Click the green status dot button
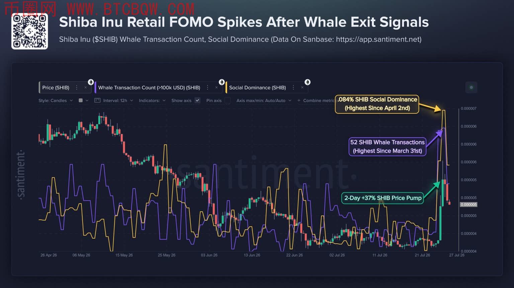The image size is (514, 288). pos(471,87)
